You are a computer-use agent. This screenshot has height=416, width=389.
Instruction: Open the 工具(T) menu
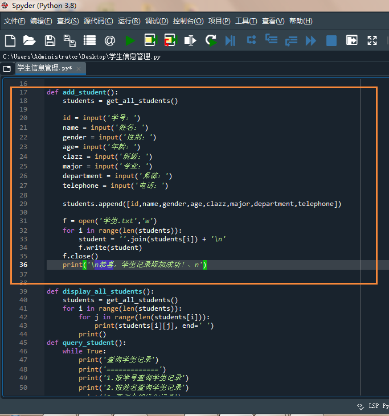click(x=246, y=21)
